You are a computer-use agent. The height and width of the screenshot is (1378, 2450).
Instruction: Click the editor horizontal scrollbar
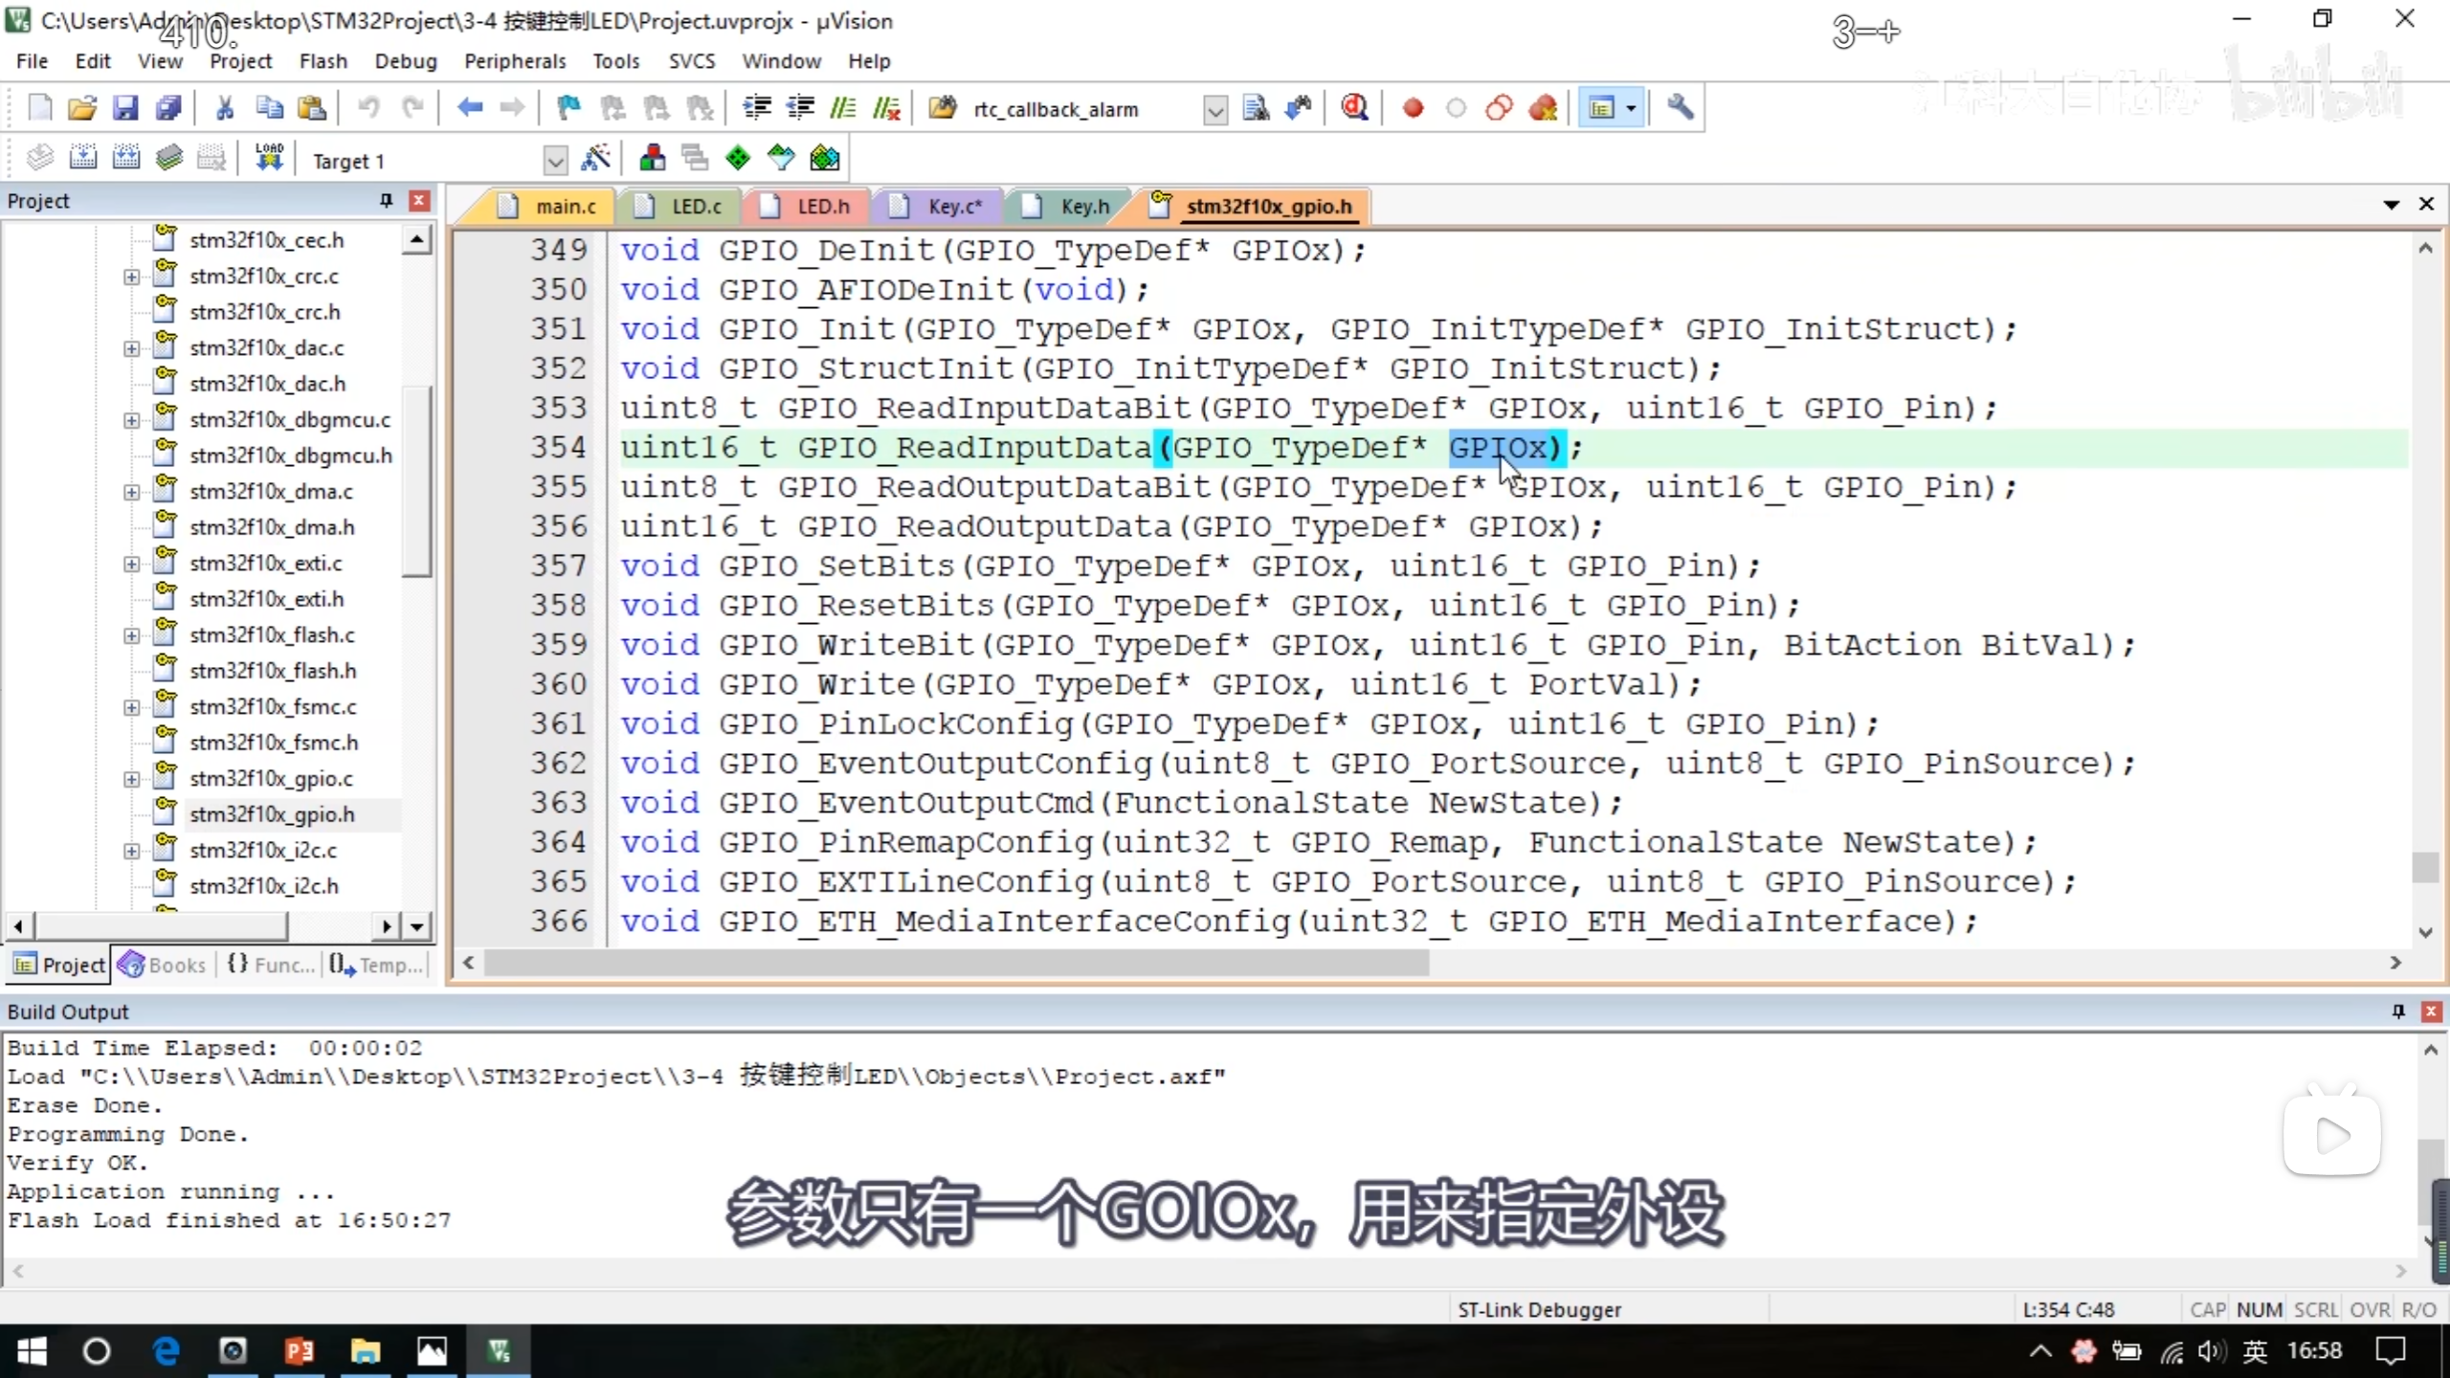click(x=957, y=963)
